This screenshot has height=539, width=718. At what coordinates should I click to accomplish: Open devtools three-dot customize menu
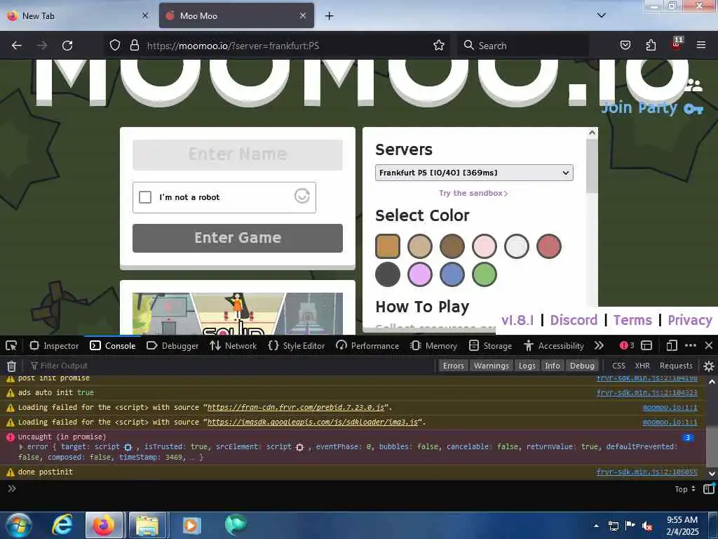click(691, 345)
